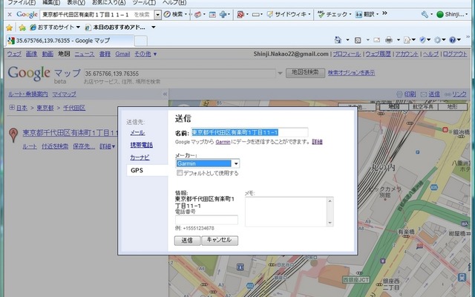Open the Google Toolbar search box dropdown arrow

[x=158, y=15]
